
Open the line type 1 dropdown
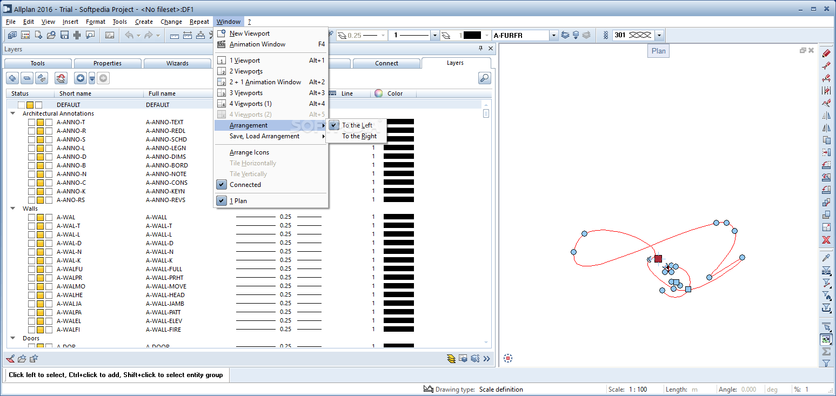tap(434, 35)
